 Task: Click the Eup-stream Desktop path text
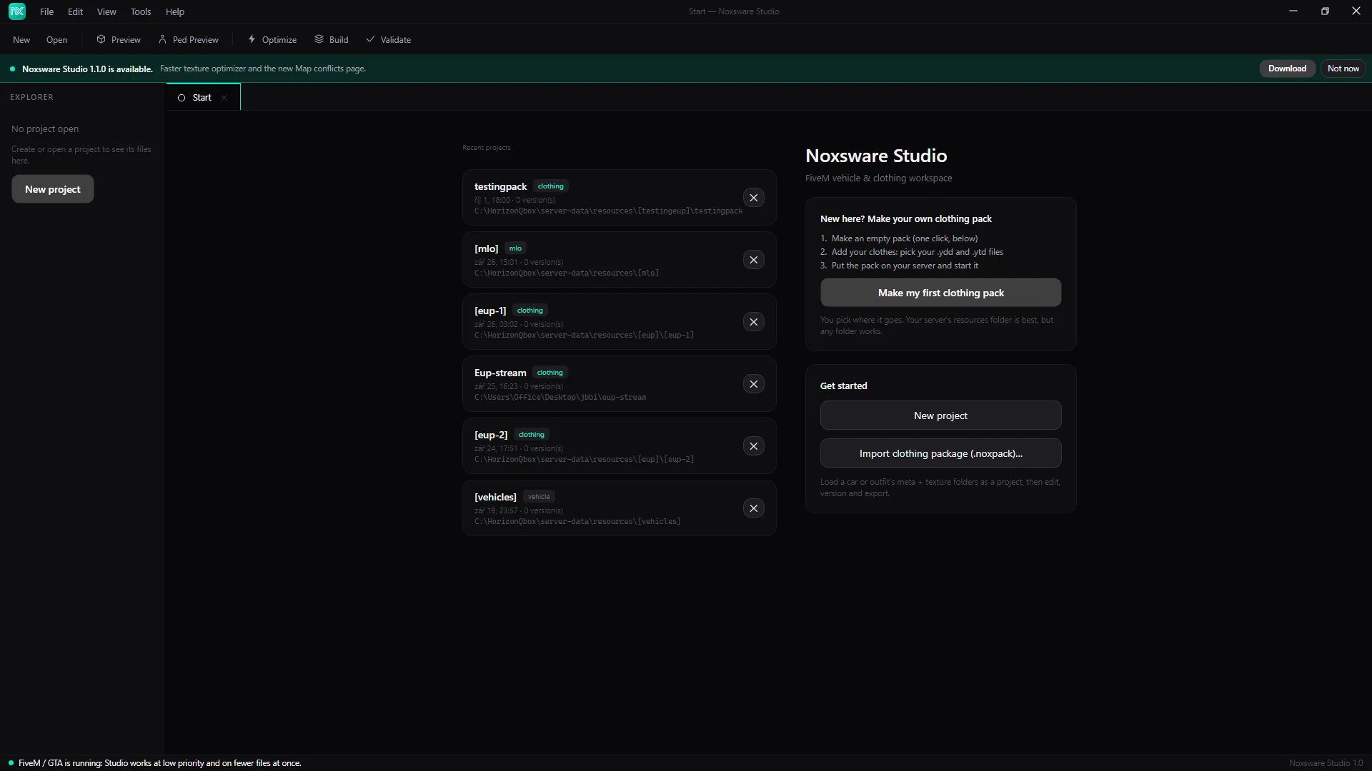pyautogui.click(x=560, y=398)
